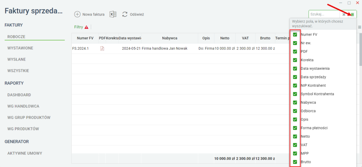Toggle the Data wystawienia checkbox
The height and width of the screenshot is (167, 362).
point(295,69)
